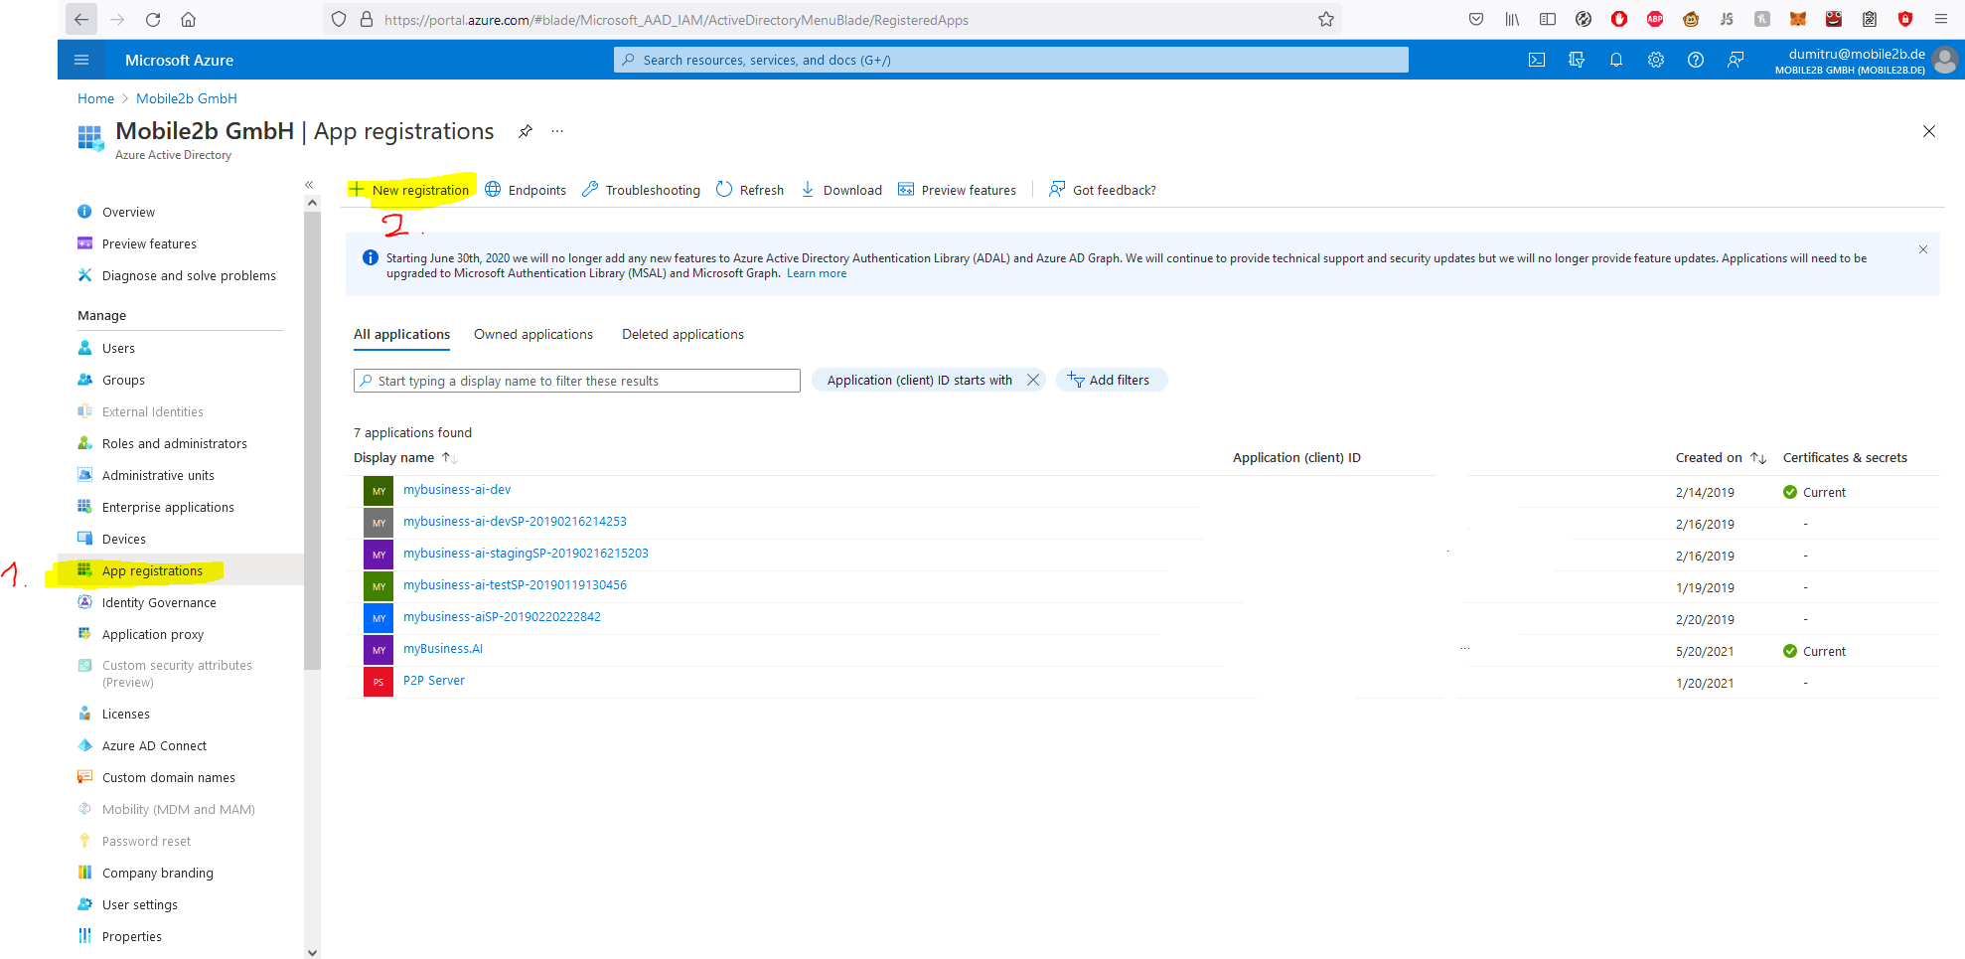Refresh the app registrations list
1965x959 pixels.
click(x=750, y=190)
